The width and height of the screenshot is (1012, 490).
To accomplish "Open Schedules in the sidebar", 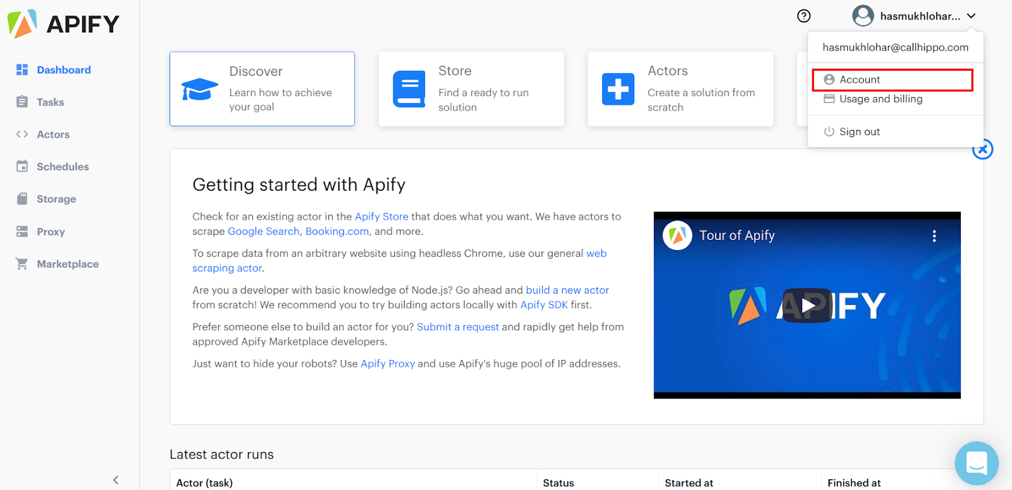I will pos(63,167).
